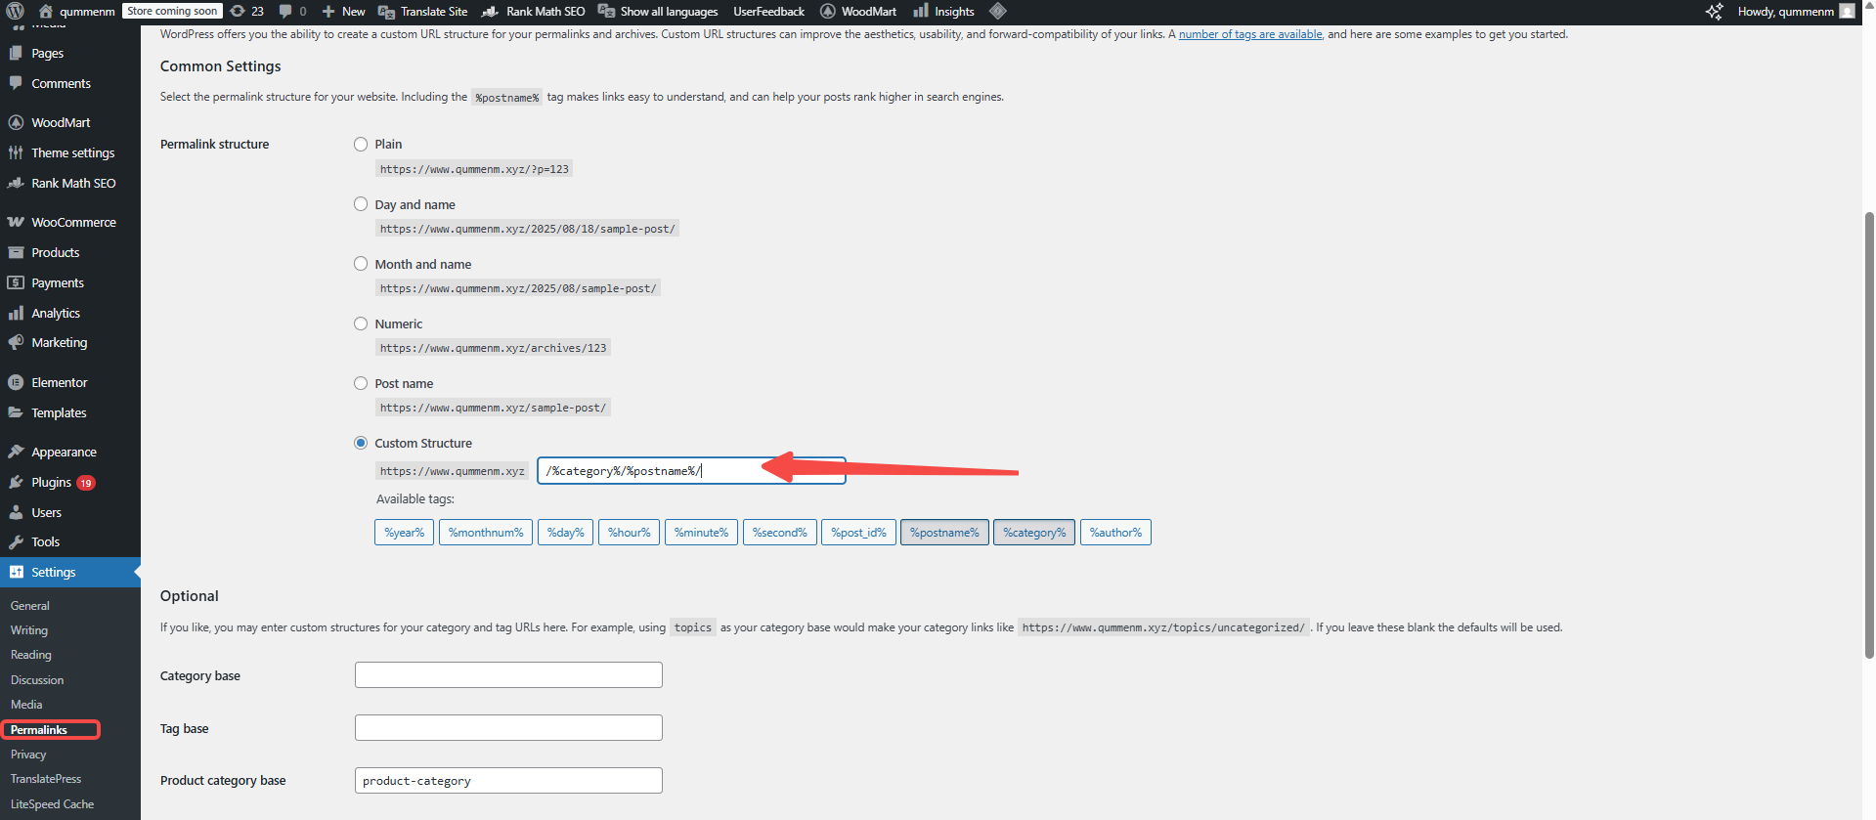Click the plus New content icon

[328, 12]
